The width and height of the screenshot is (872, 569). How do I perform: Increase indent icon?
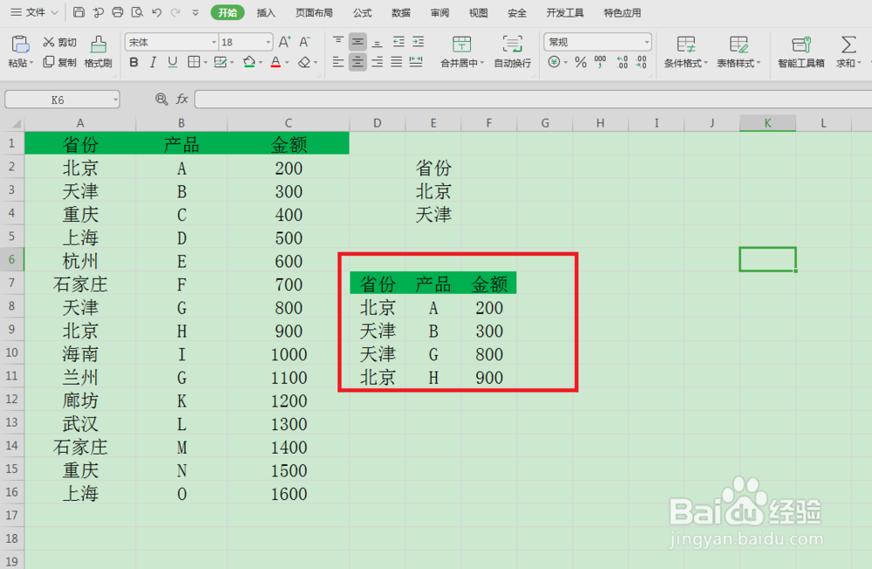[x=419, y=42]
